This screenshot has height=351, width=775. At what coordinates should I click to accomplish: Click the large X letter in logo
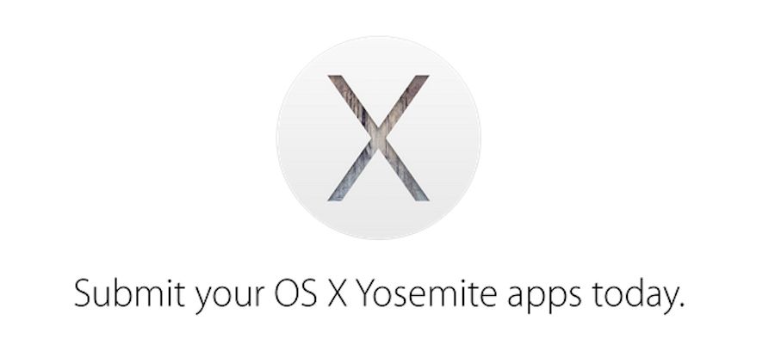point(378,139)
